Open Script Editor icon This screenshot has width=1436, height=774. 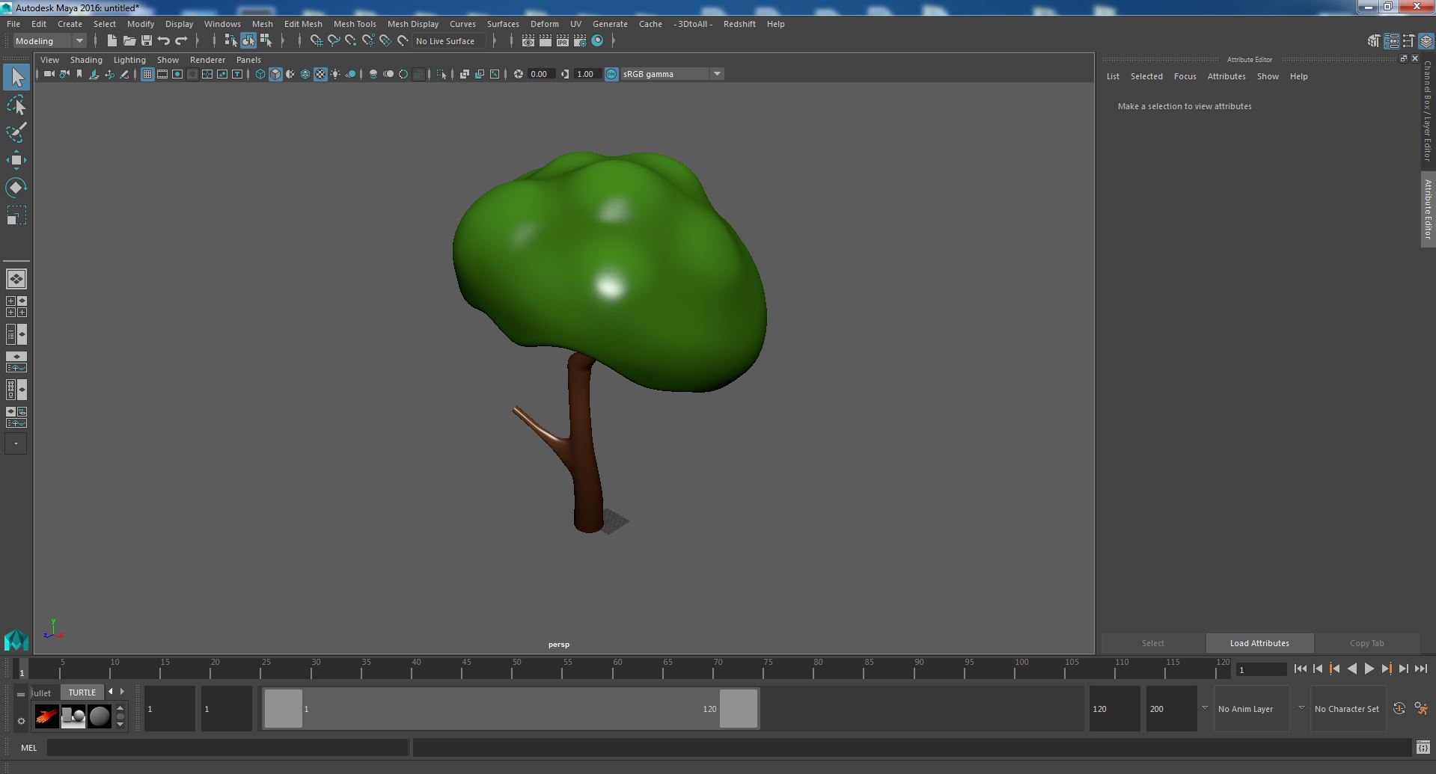1423,747
